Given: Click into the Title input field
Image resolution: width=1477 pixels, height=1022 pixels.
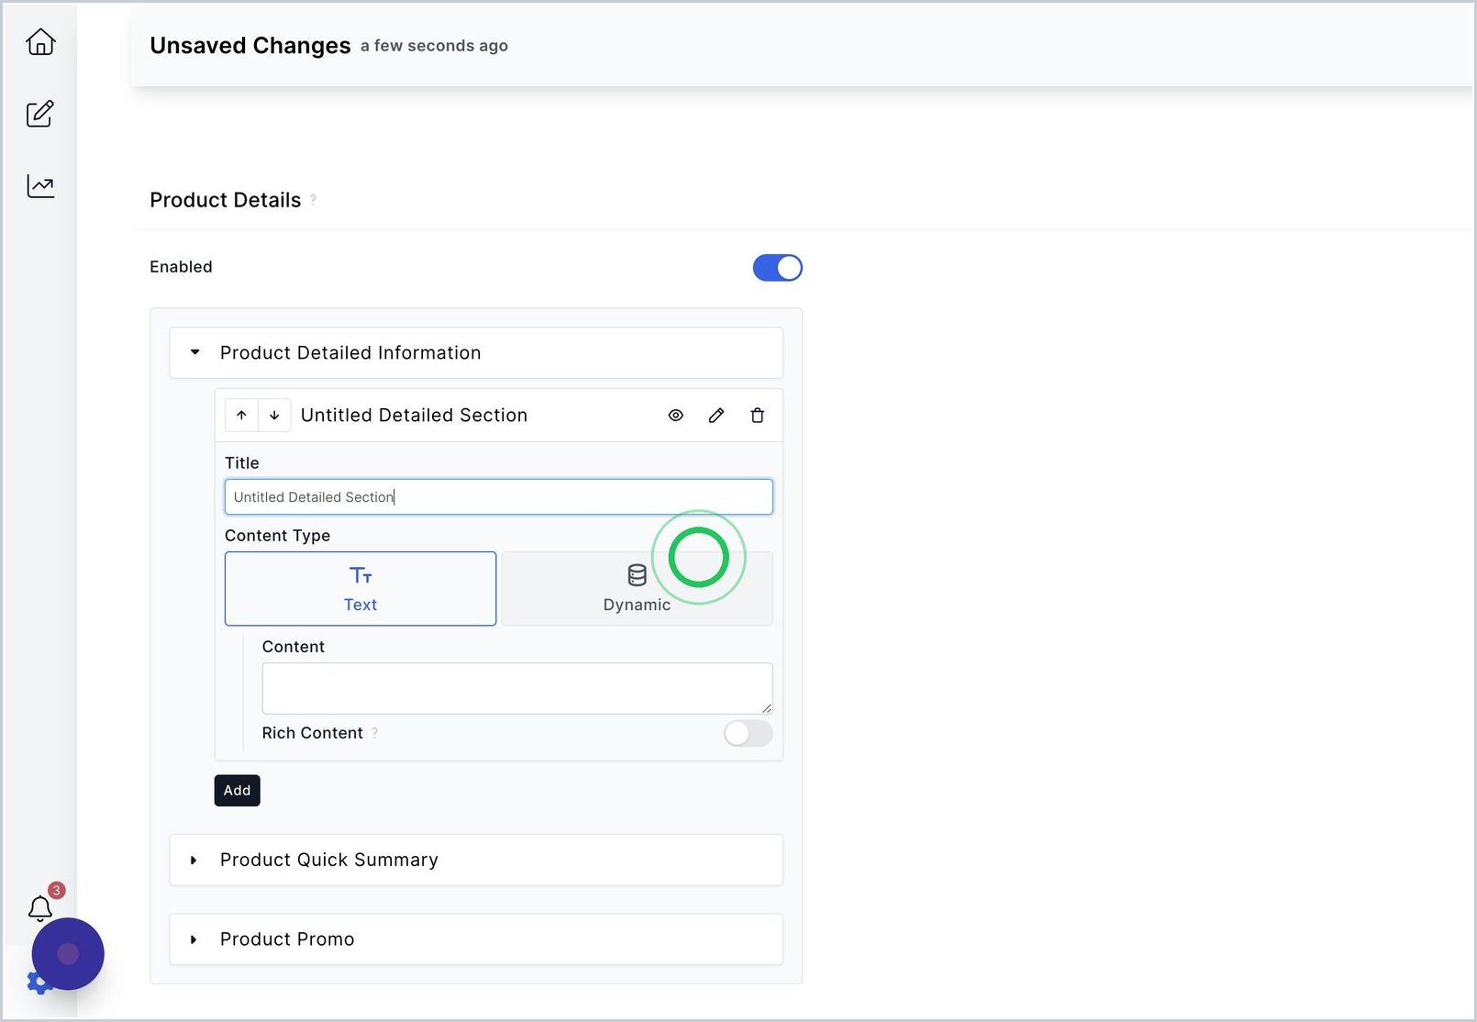Looking at the screenshot, I should 499,497.
